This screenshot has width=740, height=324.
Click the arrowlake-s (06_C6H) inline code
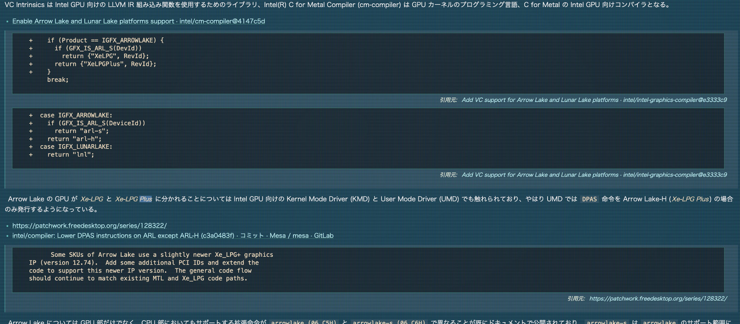click(389, 321)
